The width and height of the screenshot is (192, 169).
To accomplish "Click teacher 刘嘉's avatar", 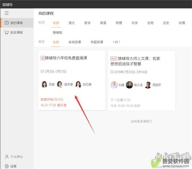I will tap(114, 85).
